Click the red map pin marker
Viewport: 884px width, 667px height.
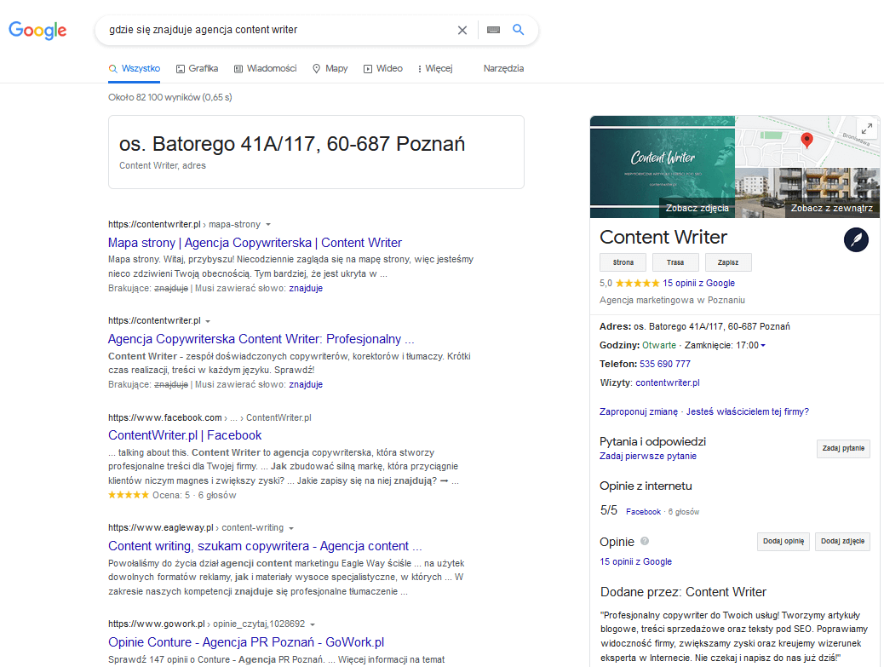(x=807, y=141)
